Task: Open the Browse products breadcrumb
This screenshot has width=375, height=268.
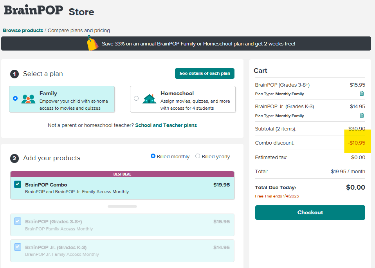Action: pyautogui.click(x=23, y=30)
